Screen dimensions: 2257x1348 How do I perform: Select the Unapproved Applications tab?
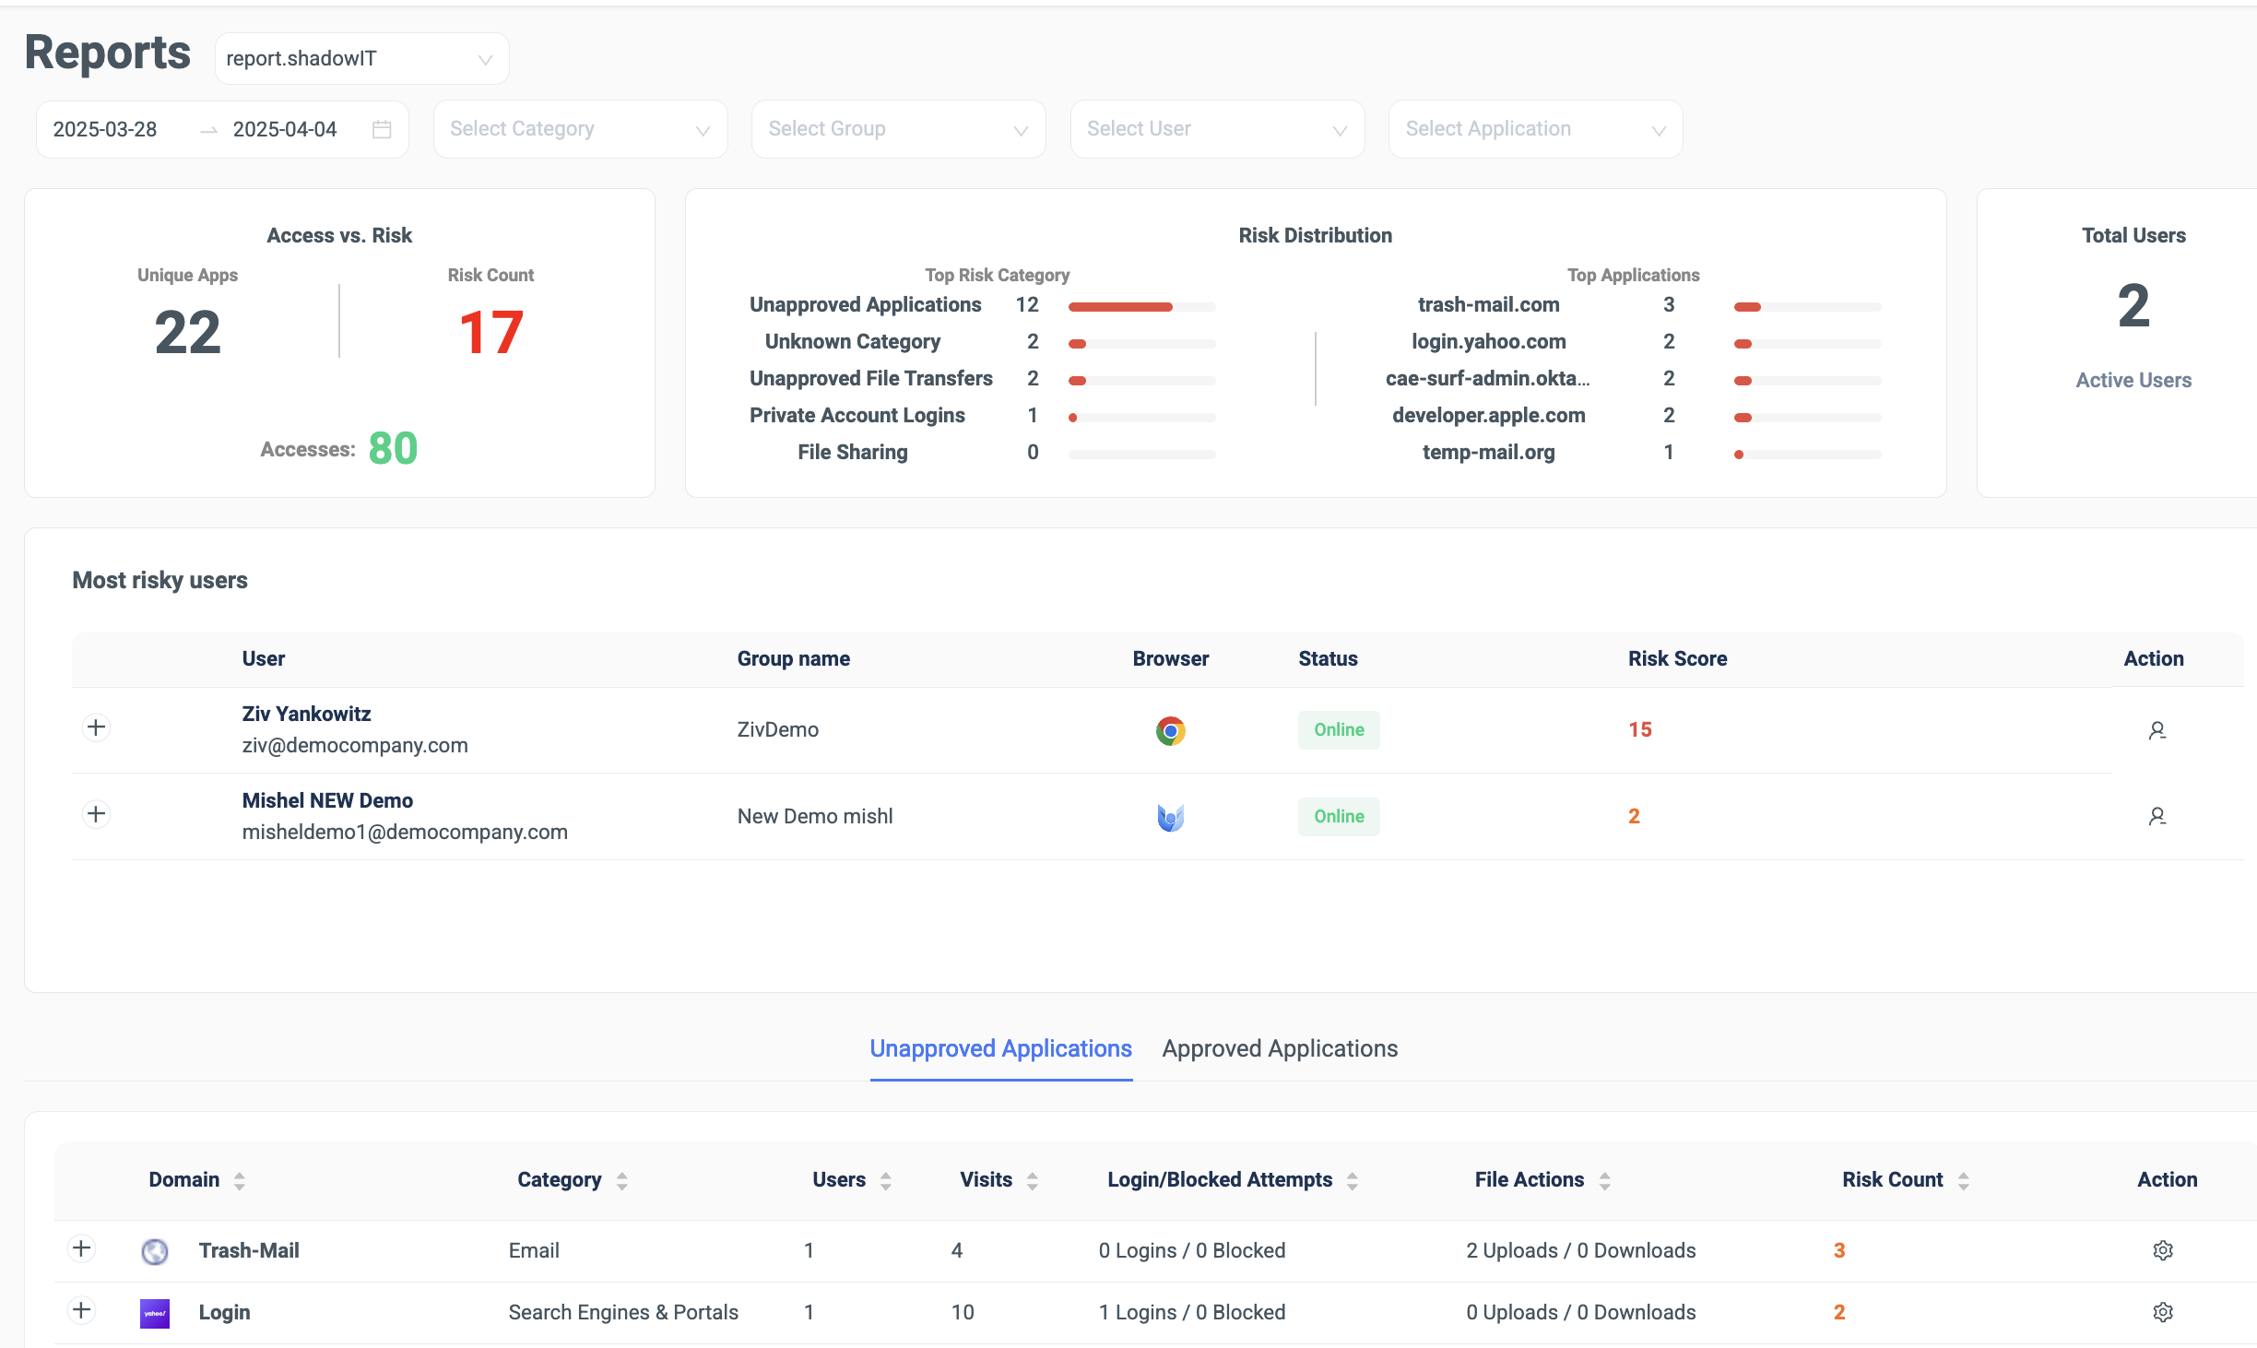(1000, 1048)
